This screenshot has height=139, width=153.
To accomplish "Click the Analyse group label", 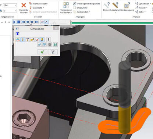I will click(136, 17).
